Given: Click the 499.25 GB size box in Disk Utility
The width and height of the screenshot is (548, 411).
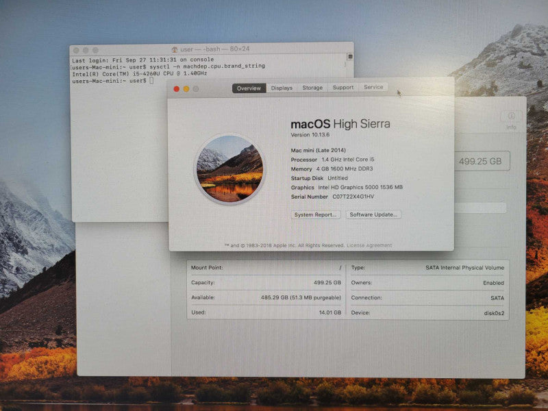Looking at the screenshot, I should click(x=481, y=161).
